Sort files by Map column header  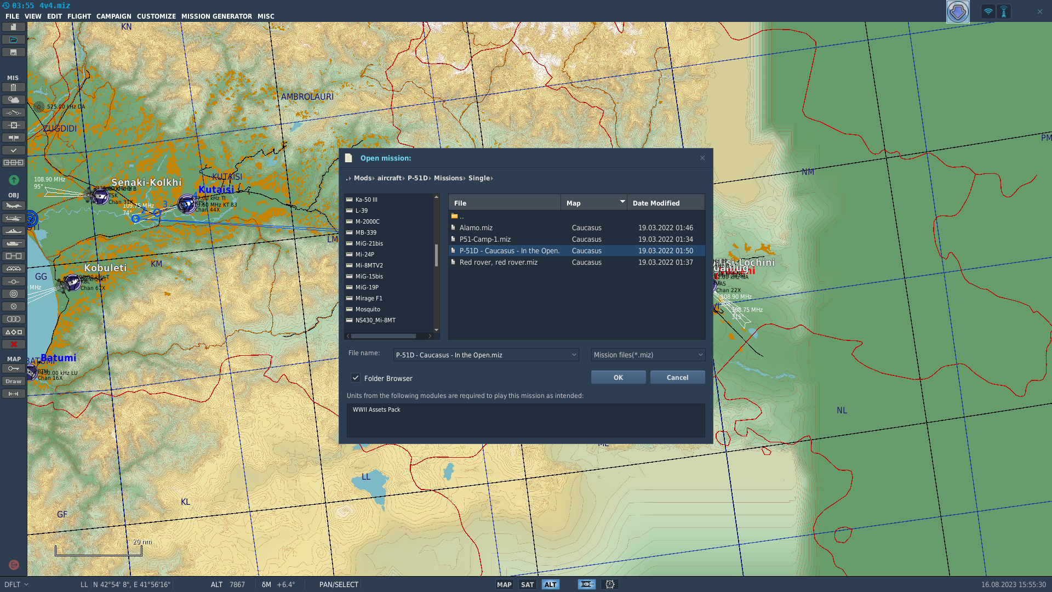(x=593, y=203)
